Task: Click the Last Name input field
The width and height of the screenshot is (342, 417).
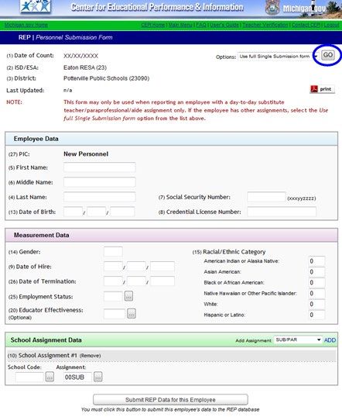Action: coord(100,197)
